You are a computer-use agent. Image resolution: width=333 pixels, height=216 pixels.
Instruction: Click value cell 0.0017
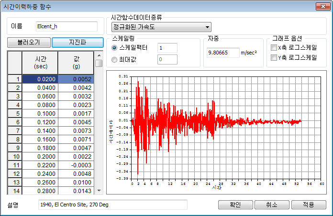tap(76, 114)
